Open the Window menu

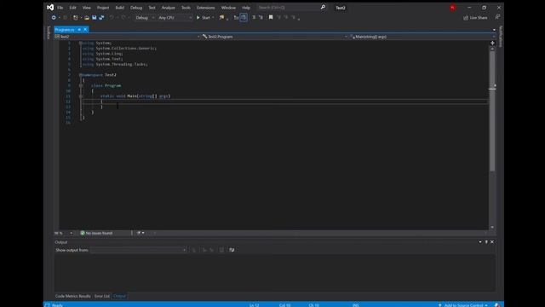pyautogui.click(x=228, y=8)
